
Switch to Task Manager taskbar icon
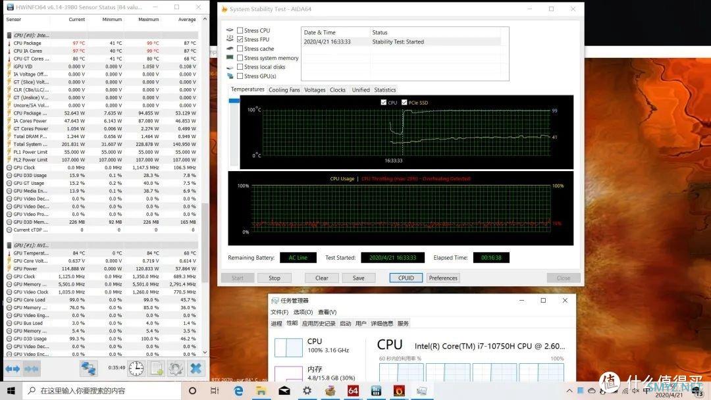tap(422, 391)
